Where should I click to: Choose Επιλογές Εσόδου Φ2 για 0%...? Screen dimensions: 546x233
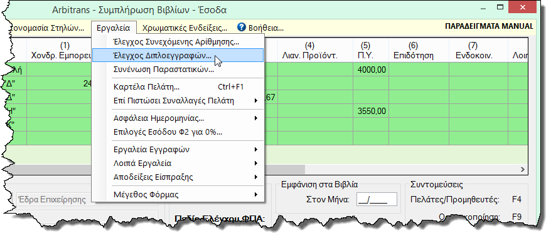pyautogui.click(x=178, y=132)
